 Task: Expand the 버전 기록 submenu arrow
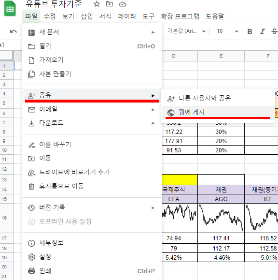tap(153, 208)
